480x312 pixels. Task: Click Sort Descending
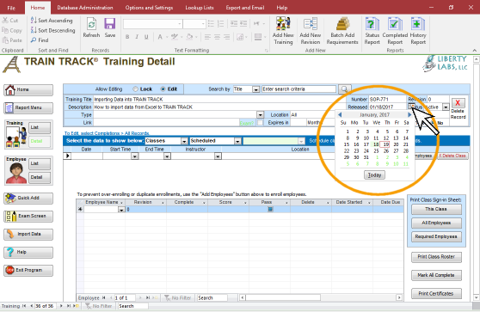coord(53,30)
